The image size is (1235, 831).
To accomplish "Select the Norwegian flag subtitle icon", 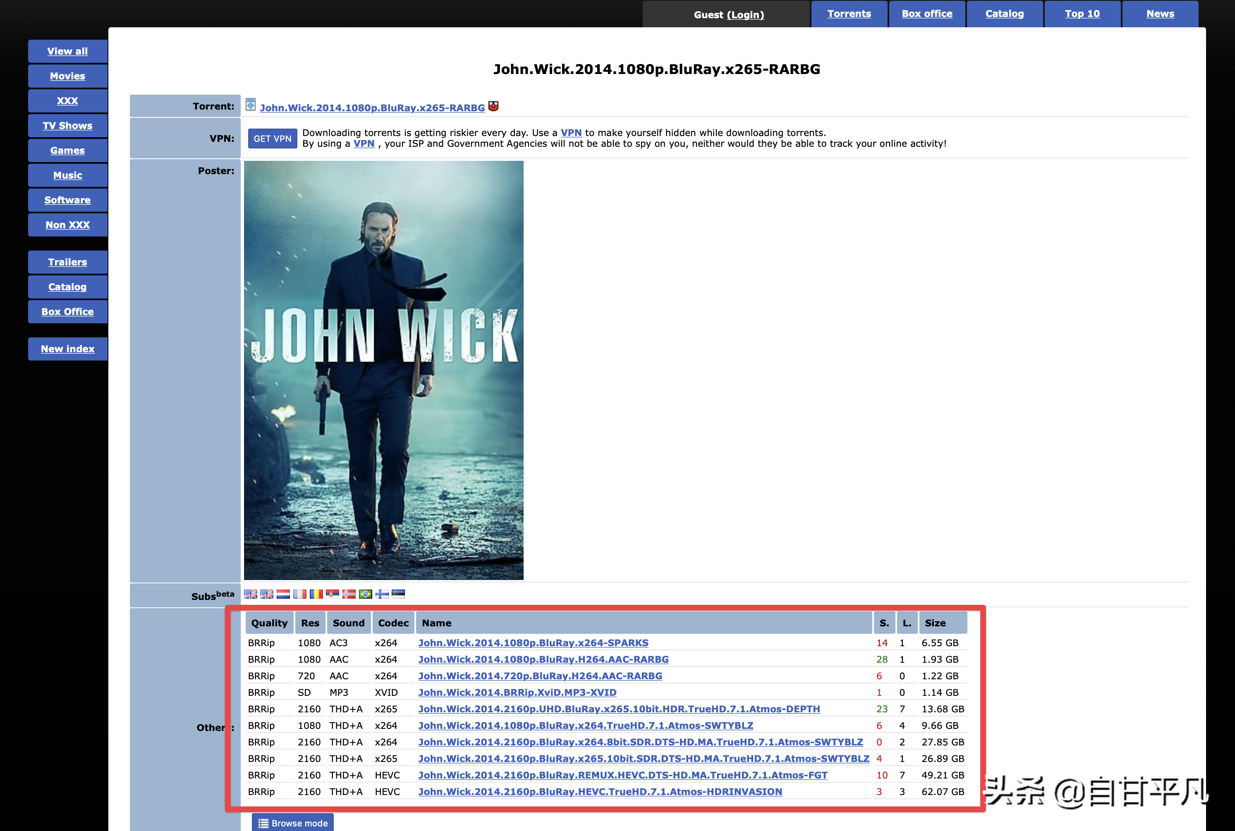I will (x=349, y=594).
